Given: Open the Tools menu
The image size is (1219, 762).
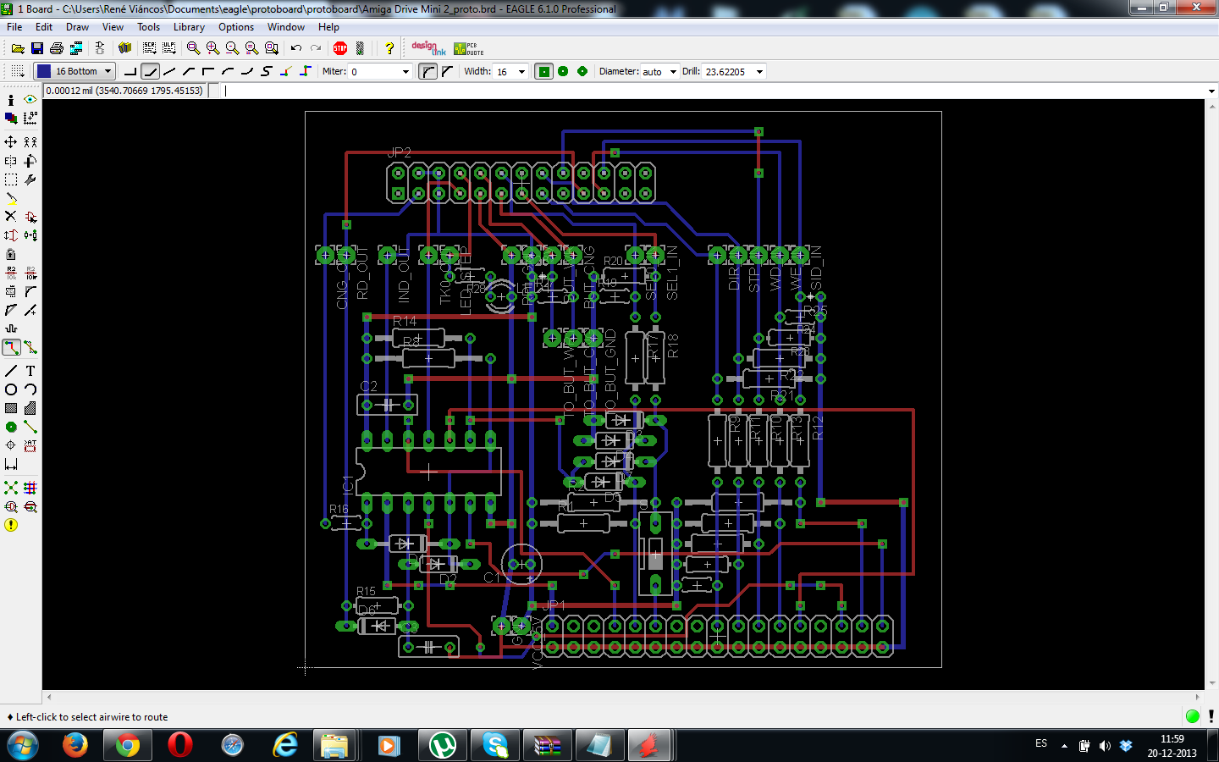Looking at the screenshot, I should 148,27.
